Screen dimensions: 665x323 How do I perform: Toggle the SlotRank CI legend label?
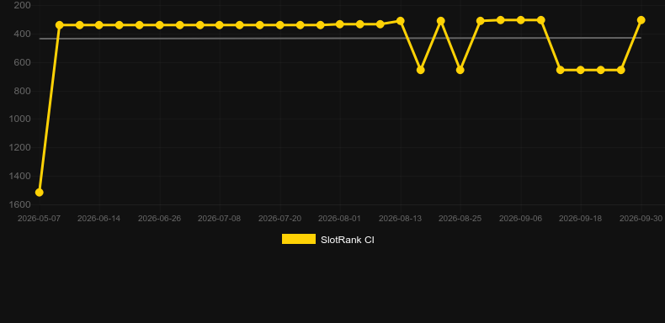pyautogui.click(x=348, y=240)
